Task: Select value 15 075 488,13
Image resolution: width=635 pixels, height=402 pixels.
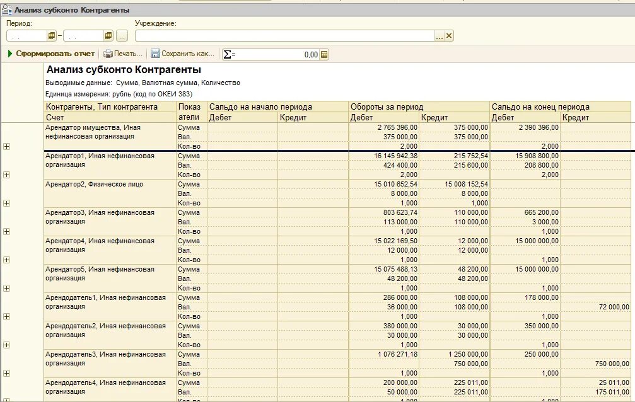Action: tap(395, 269)
